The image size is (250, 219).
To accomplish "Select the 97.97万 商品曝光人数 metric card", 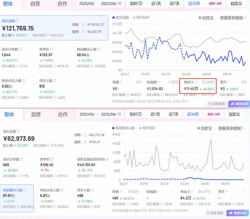I will pyautogui.click(x=17, y=198).
